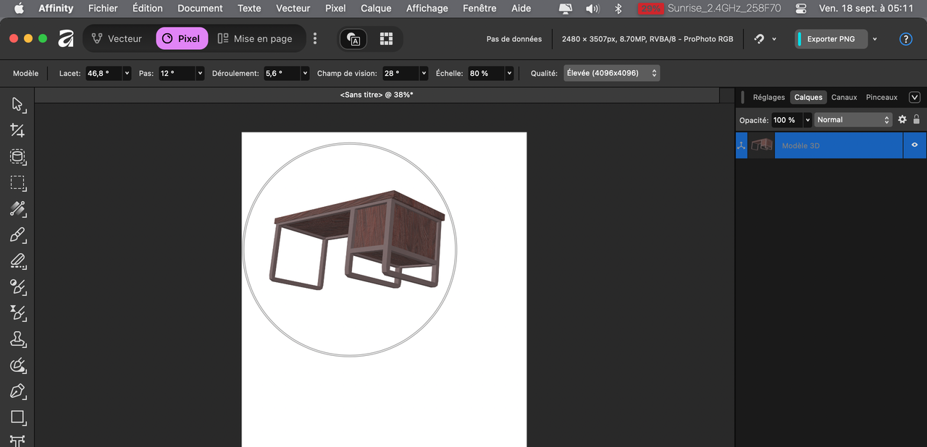
Task: Switch to the Pixel persona
Action: [x=182, y=39]
